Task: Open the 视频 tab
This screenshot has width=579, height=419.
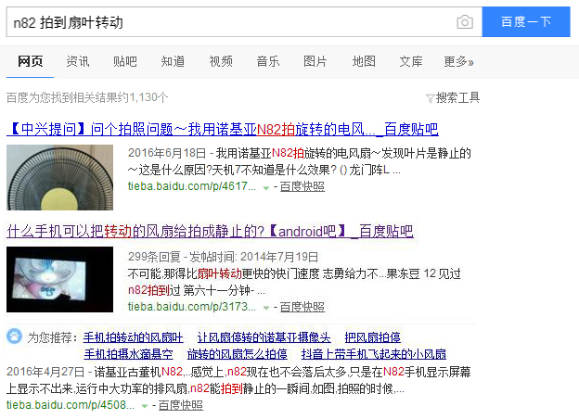Action: coord(221,61)
